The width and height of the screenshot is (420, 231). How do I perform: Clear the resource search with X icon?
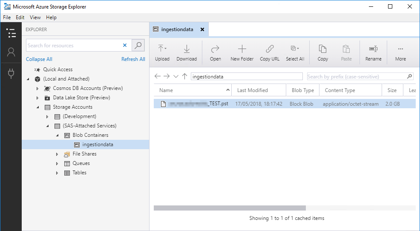(124, 45)
